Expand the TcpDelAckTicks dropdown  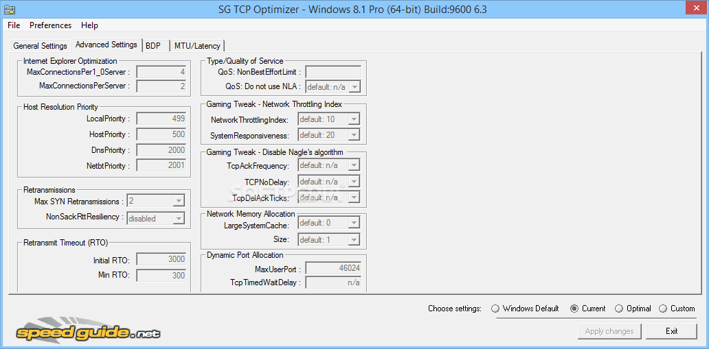tap(328, 197)
